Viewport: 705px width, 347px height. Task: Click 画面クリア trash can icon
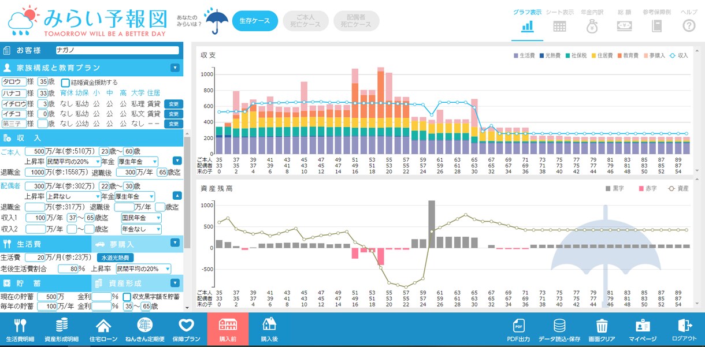[x=602, y=325]
